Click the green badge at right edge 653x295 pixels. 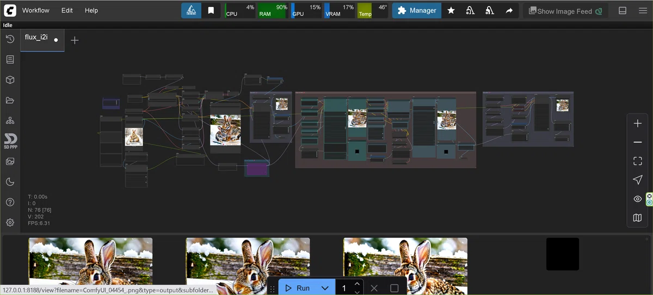(649, 199)
